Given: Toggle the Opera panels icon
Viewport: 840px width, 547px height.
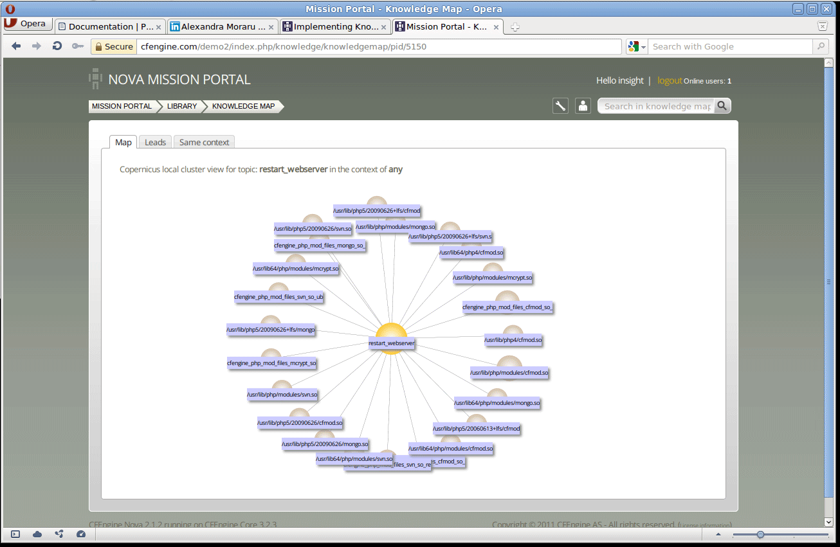Looking at the screenshot, I should [15, 534].
